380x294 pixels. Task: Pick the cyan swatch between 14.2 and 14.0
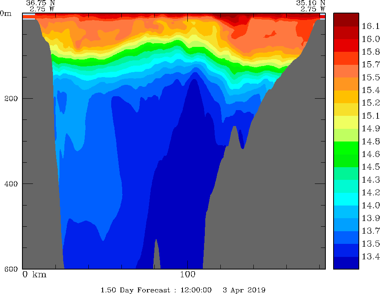pos(346,199)
